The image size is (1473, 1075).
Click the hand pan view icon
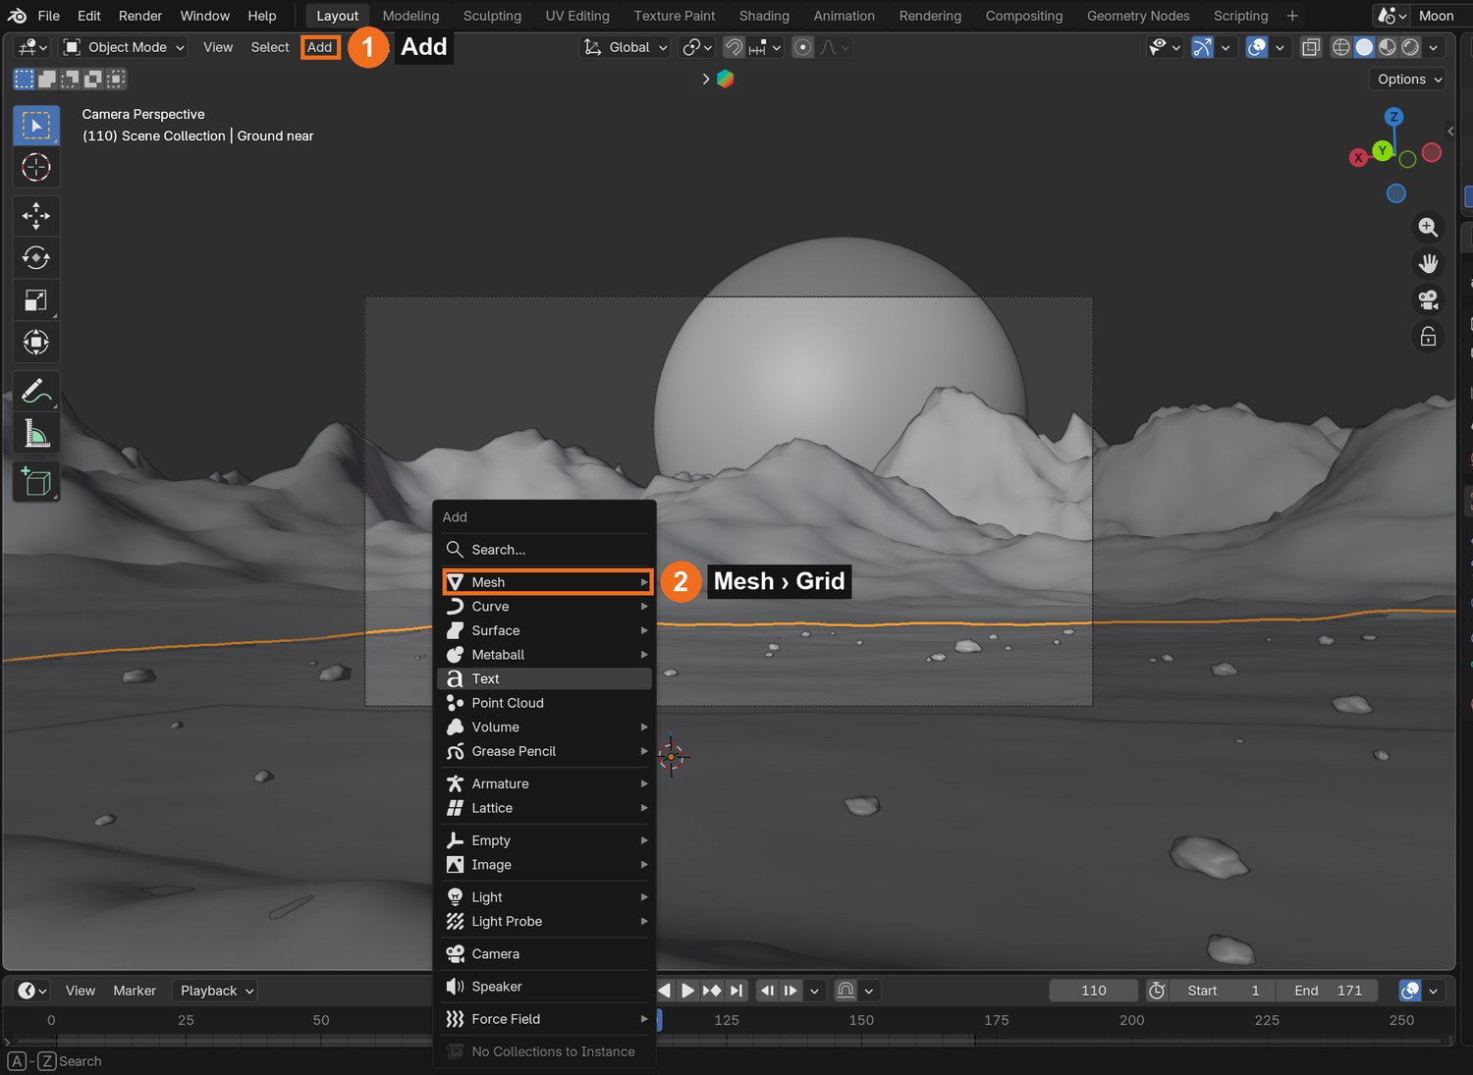(x=1428, y=264)
